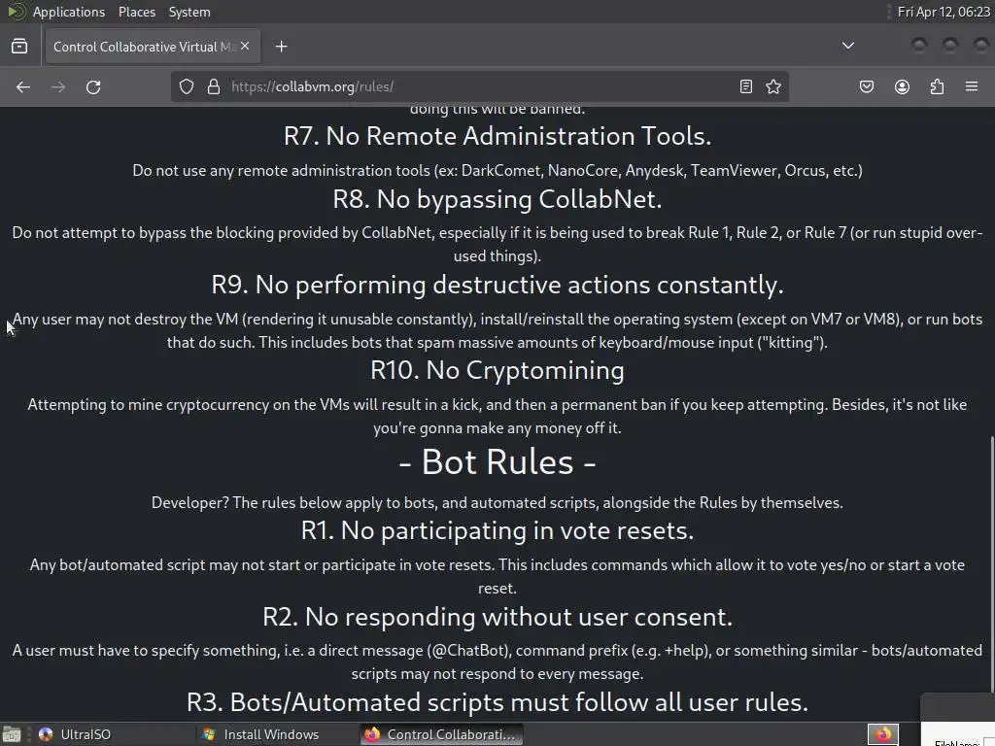This screenshot has width=995, height=746.
Task: Click the Firefox tray icon at bottom right
Action: pyautogui.click(x=882, y=734)
